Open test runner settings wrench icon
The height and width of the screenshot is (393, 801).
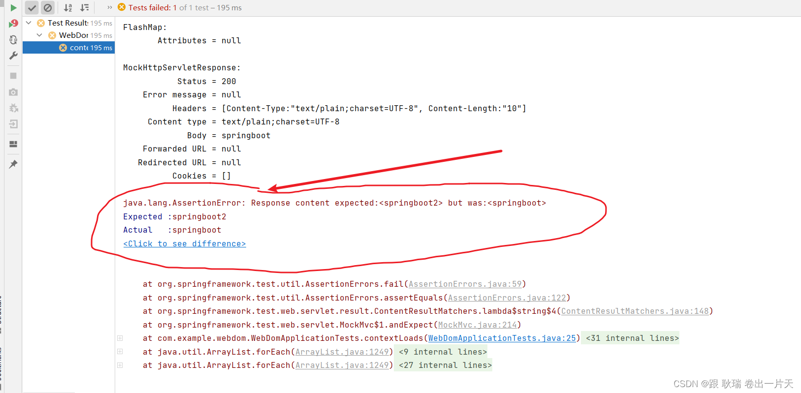(x=13, y=56)
